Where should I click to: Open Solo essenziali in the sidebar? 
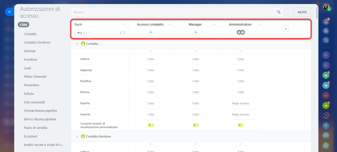tap(34, 102)
